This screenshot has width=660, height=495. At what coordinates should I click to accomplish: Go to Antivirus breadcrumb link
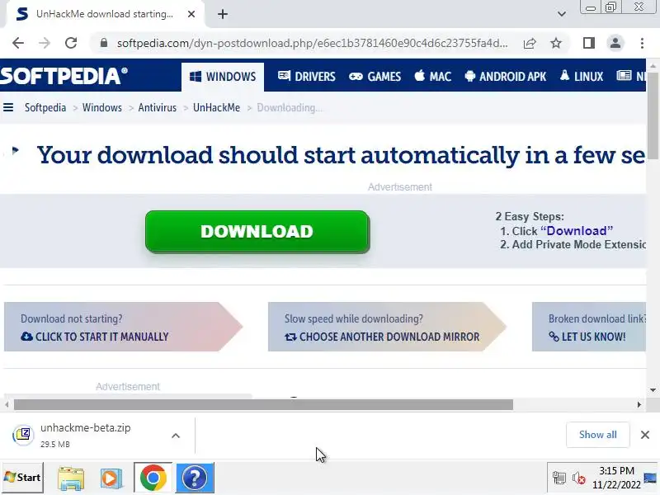coord(157,108)
